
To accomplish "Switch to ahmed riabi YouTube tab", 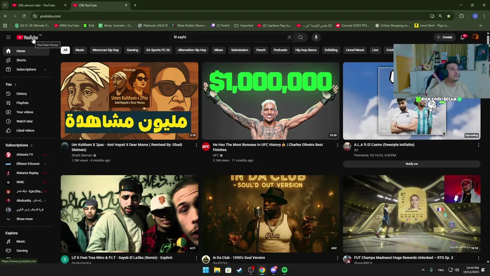I will [37, 5].
